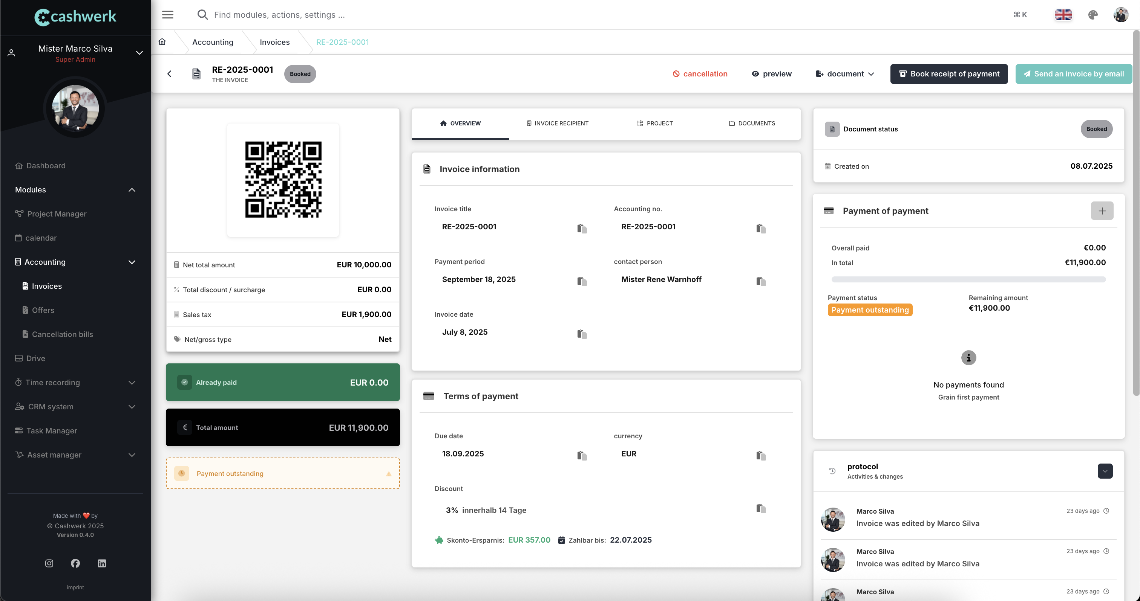Add a payment with the plus icon
The height and width of the screenshot is (601, 1140).
point(1102,211)
